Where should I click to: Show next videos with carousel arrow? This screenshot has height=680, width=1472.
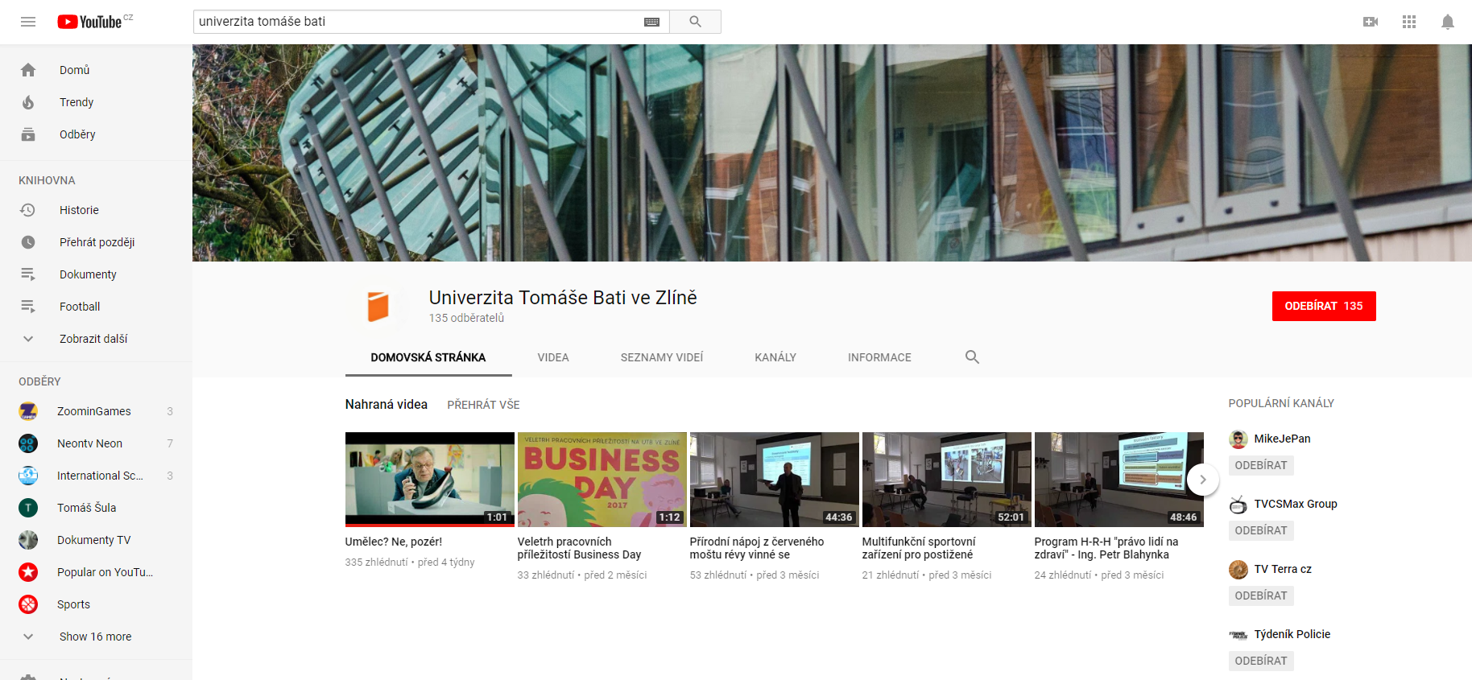1203,480
